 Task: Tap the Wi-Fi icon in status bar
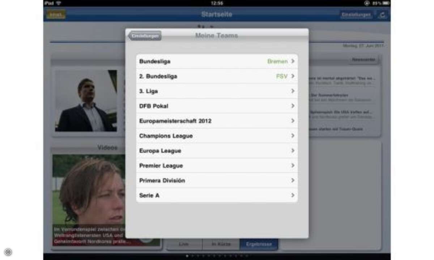(59, 3)
